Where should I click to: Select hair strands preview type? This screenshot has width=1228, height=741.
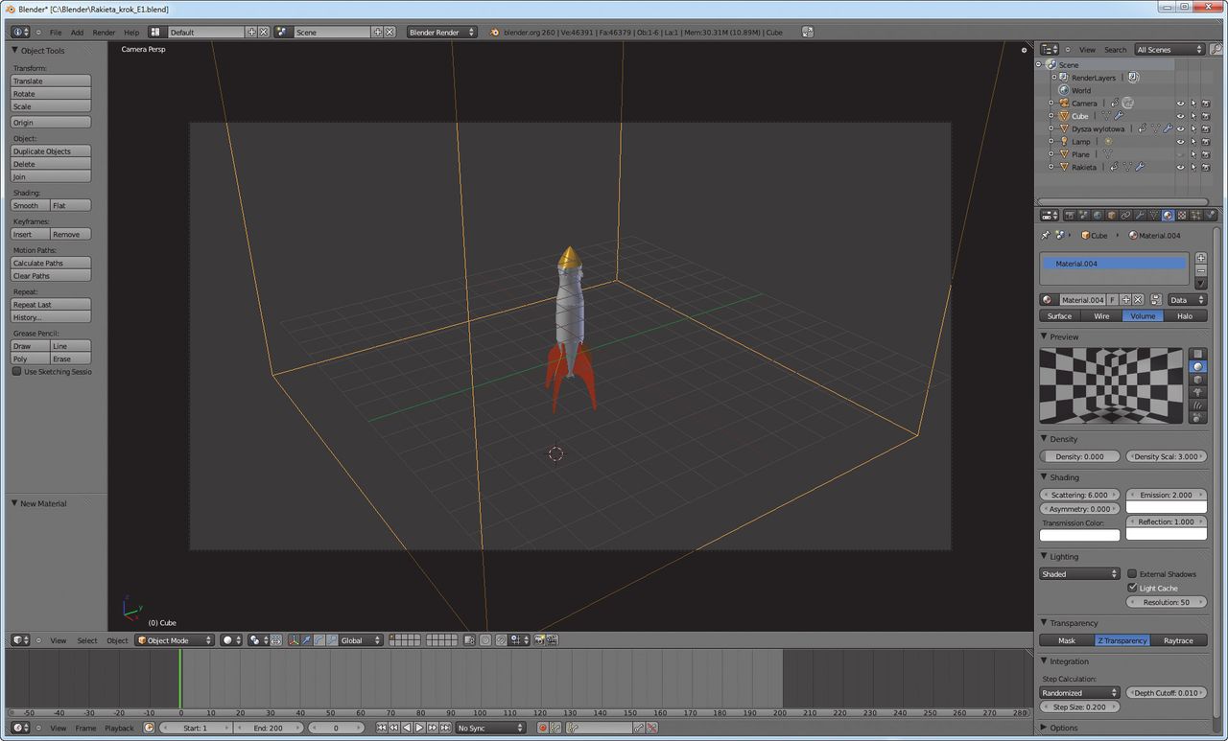point(1197,405)
